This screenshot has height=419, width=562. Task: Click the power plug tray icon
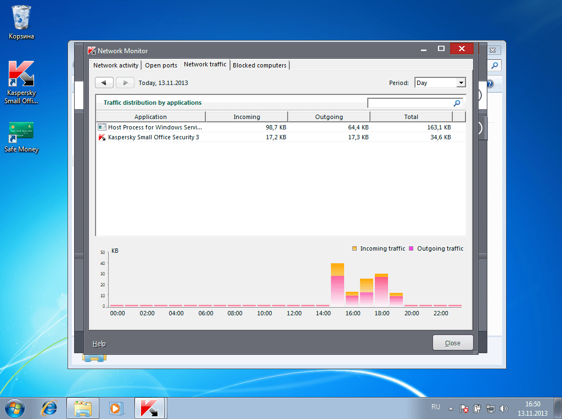pyautogui.click(x=477, y=409)
